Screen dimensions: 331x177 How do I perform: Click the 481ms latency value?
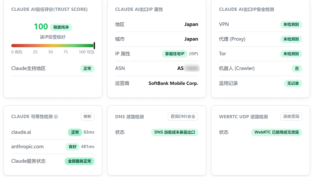point(88,146)
